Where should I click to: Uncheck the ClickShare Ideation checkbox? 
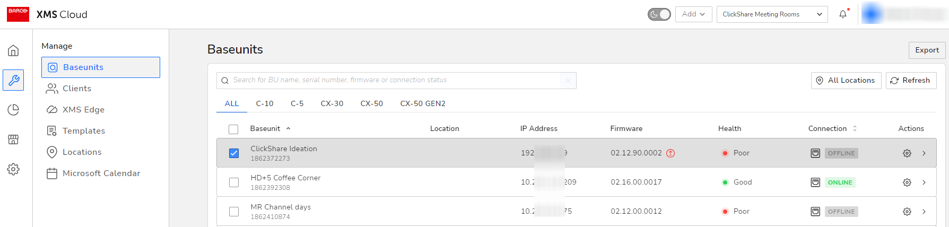(x=234, y=153)
